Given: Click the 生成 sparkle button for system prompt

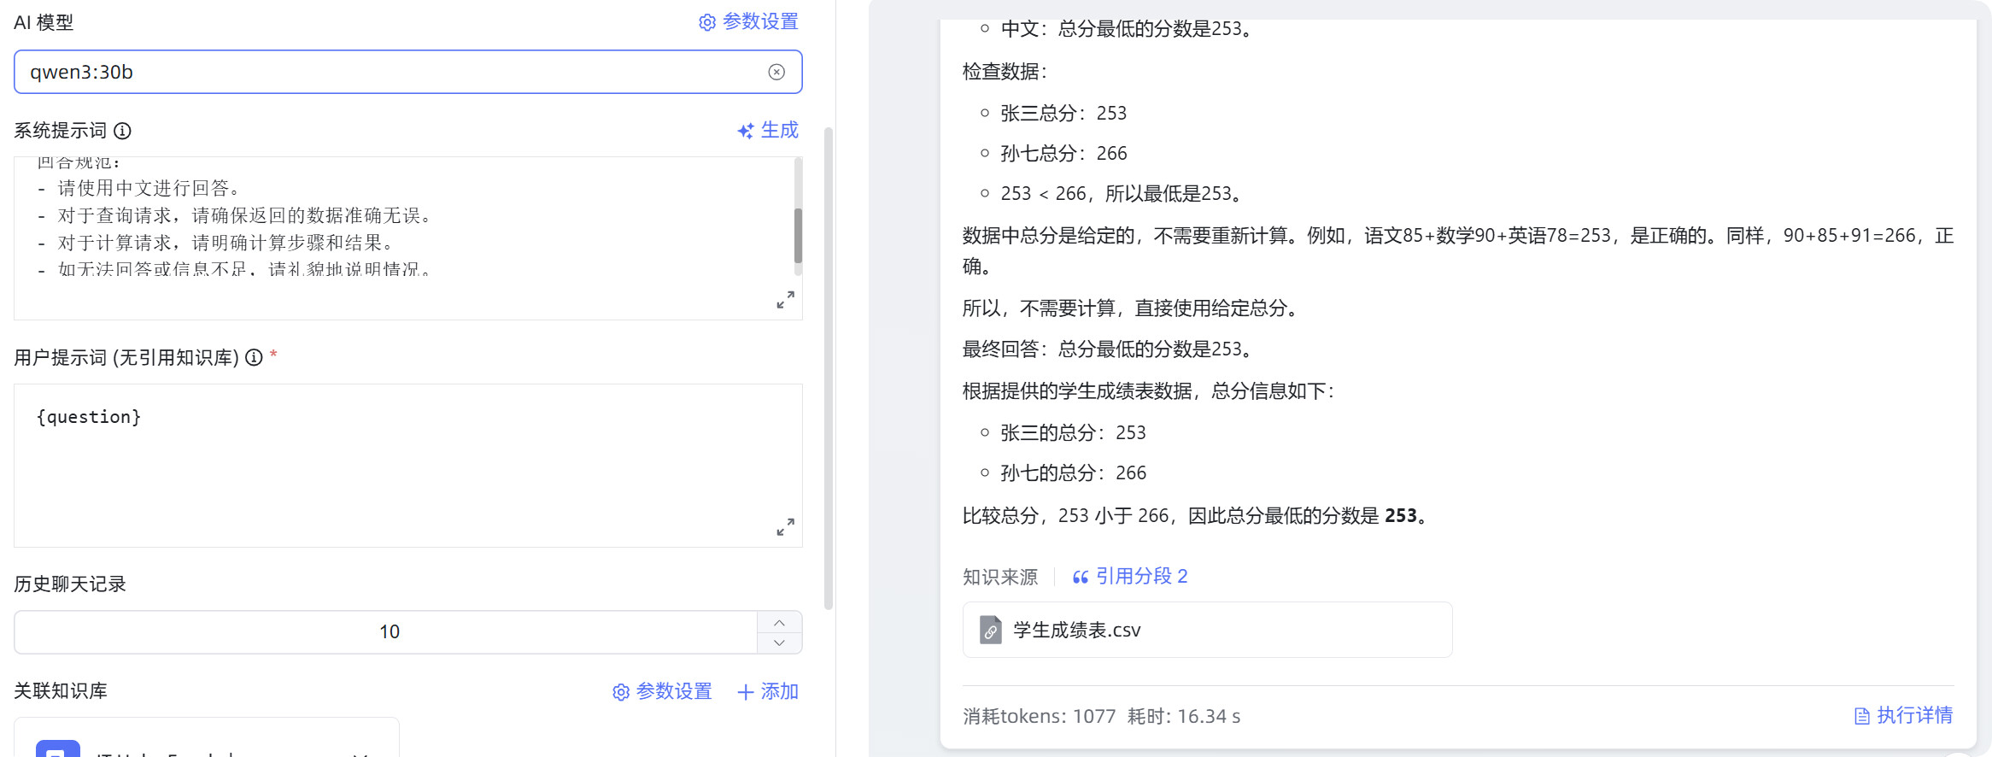Looking at the screenshot, I should click(x=767, y=131).
